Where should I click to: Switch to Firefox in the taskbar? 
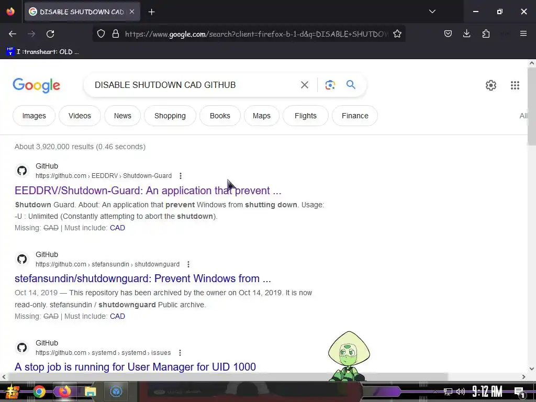(64, 392)
